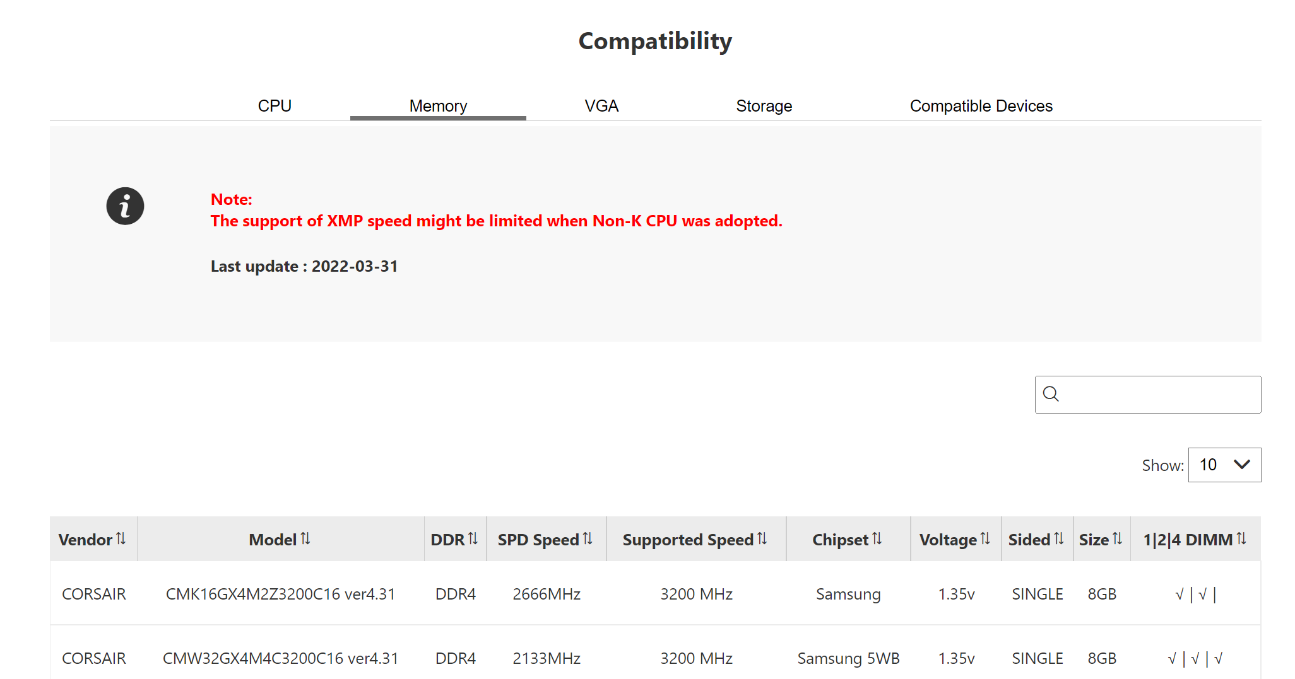The image size is (1295, 679).
Task: Sort by Sided column arrows
Action: [x=1059, y=539]
